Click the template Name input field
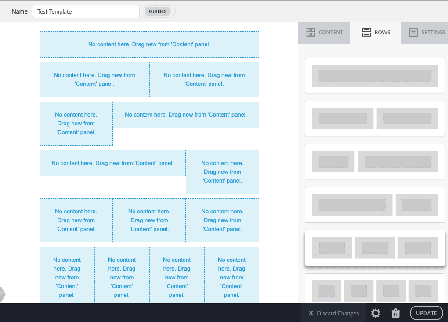The image size is (448, 322). coord(85,11)
